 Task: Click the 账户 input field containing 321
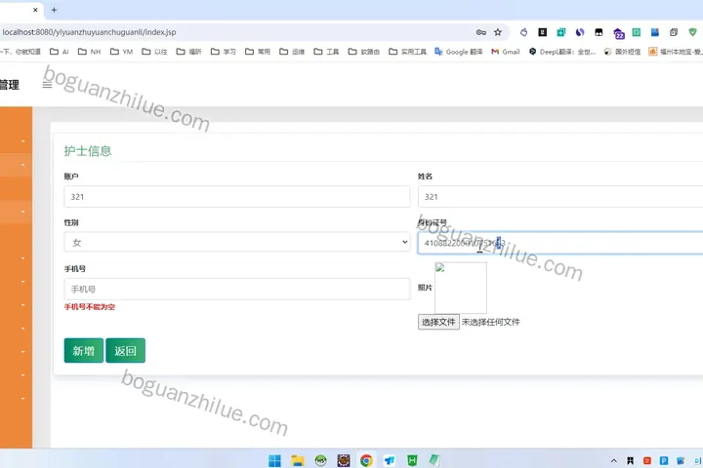[x=236, y=197]
